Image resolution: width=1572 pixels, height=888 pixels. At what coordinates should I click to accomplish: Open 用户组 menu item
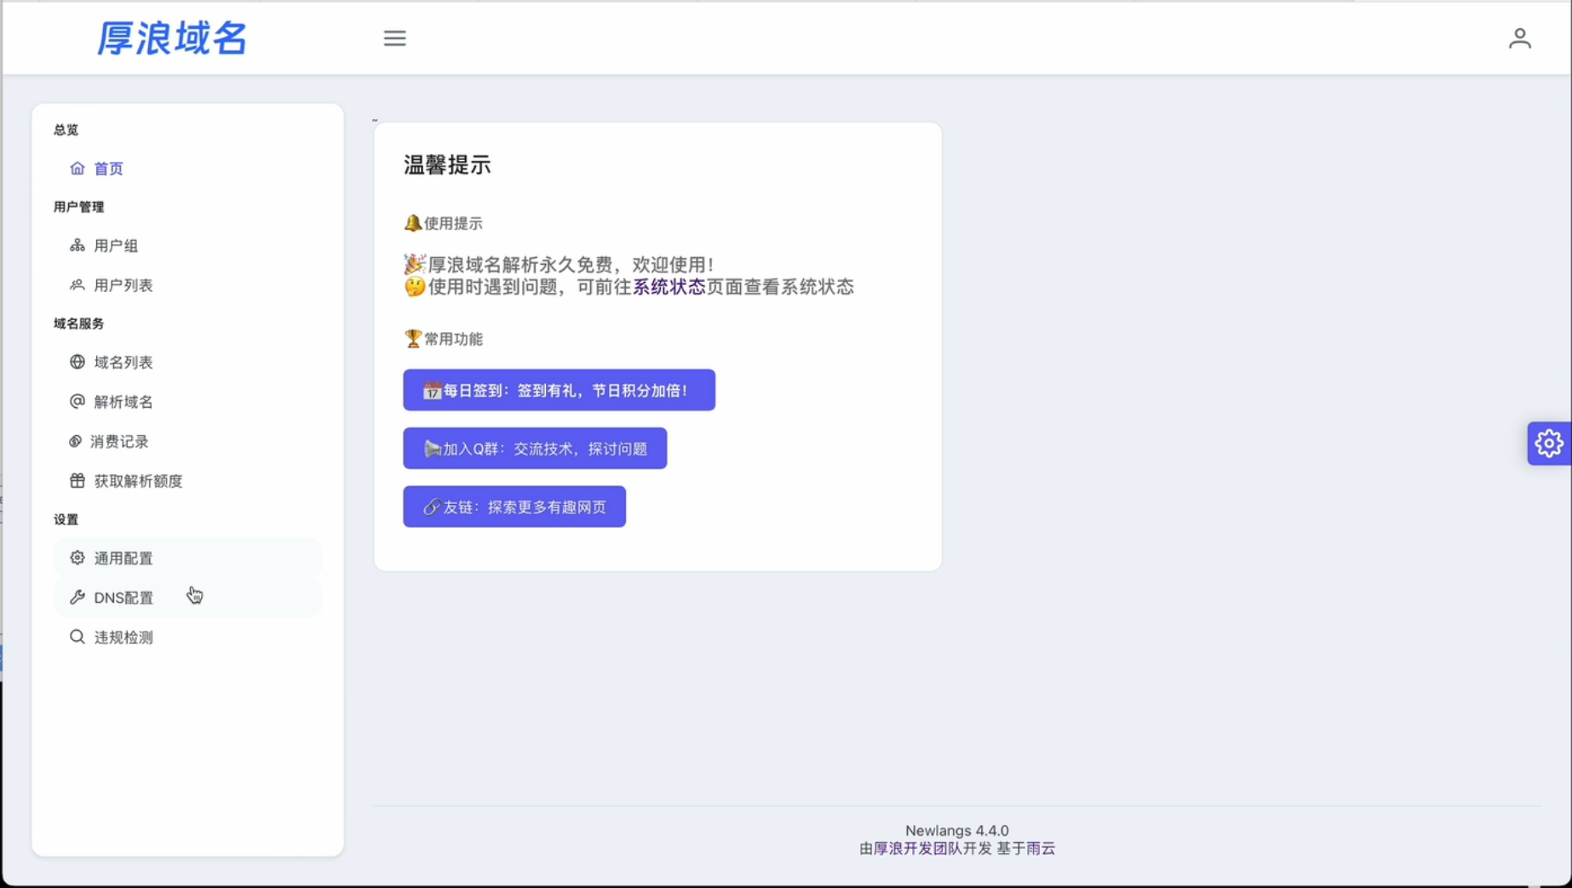coord(187,246)
